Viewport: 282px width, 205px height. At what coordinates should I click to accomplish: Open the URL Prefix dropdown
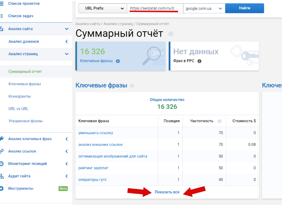click(103, 8)
